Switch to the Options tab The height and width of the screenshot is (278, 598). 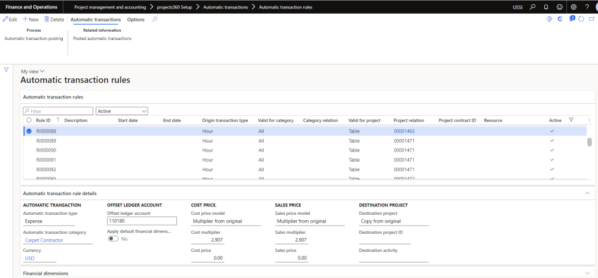pos(136,20)
